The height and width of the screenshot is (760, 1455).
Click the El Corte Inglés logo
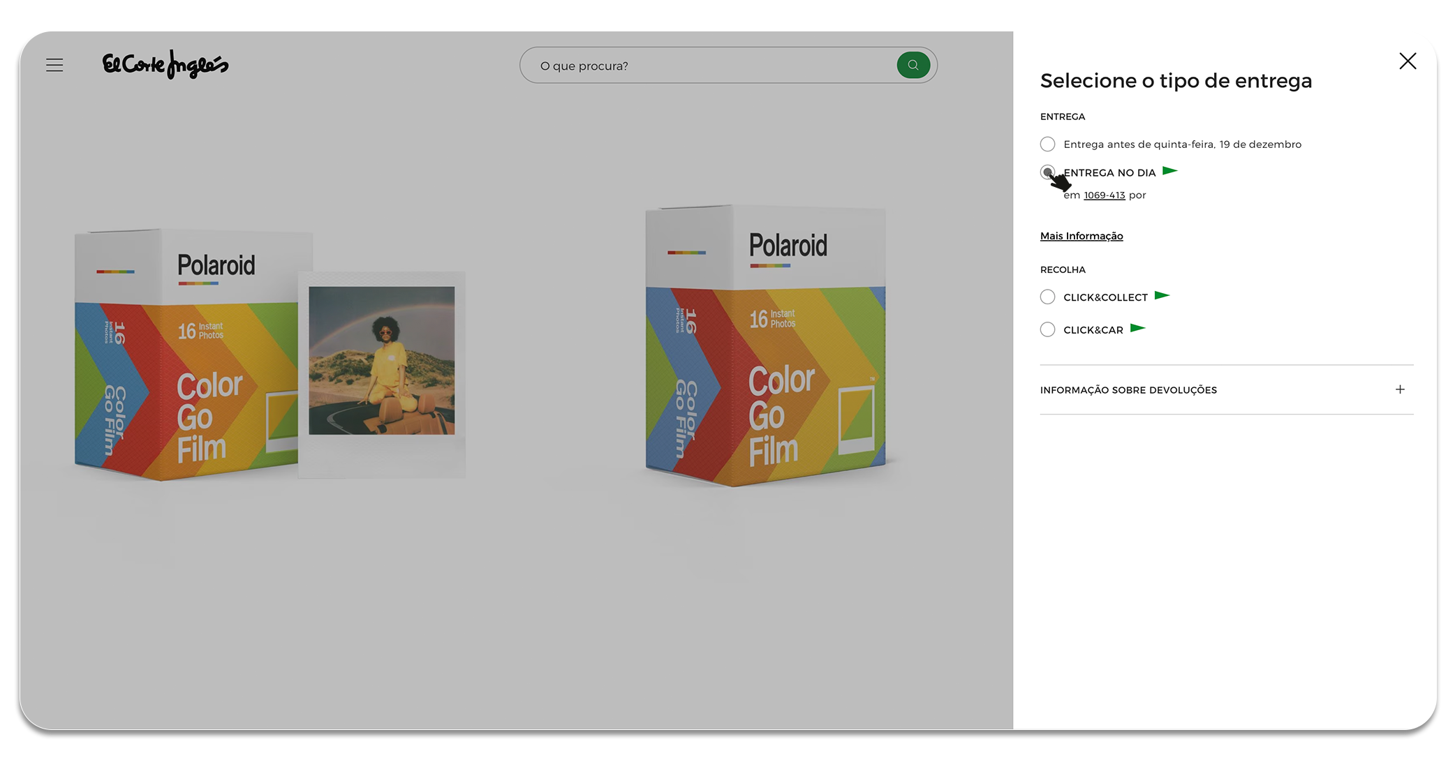[x=165, y=64]
